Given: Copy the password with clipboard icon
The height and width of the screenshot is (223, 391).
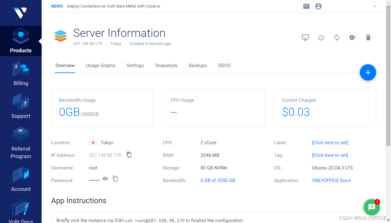Looking at the screenshot, I should pos(115,179).
